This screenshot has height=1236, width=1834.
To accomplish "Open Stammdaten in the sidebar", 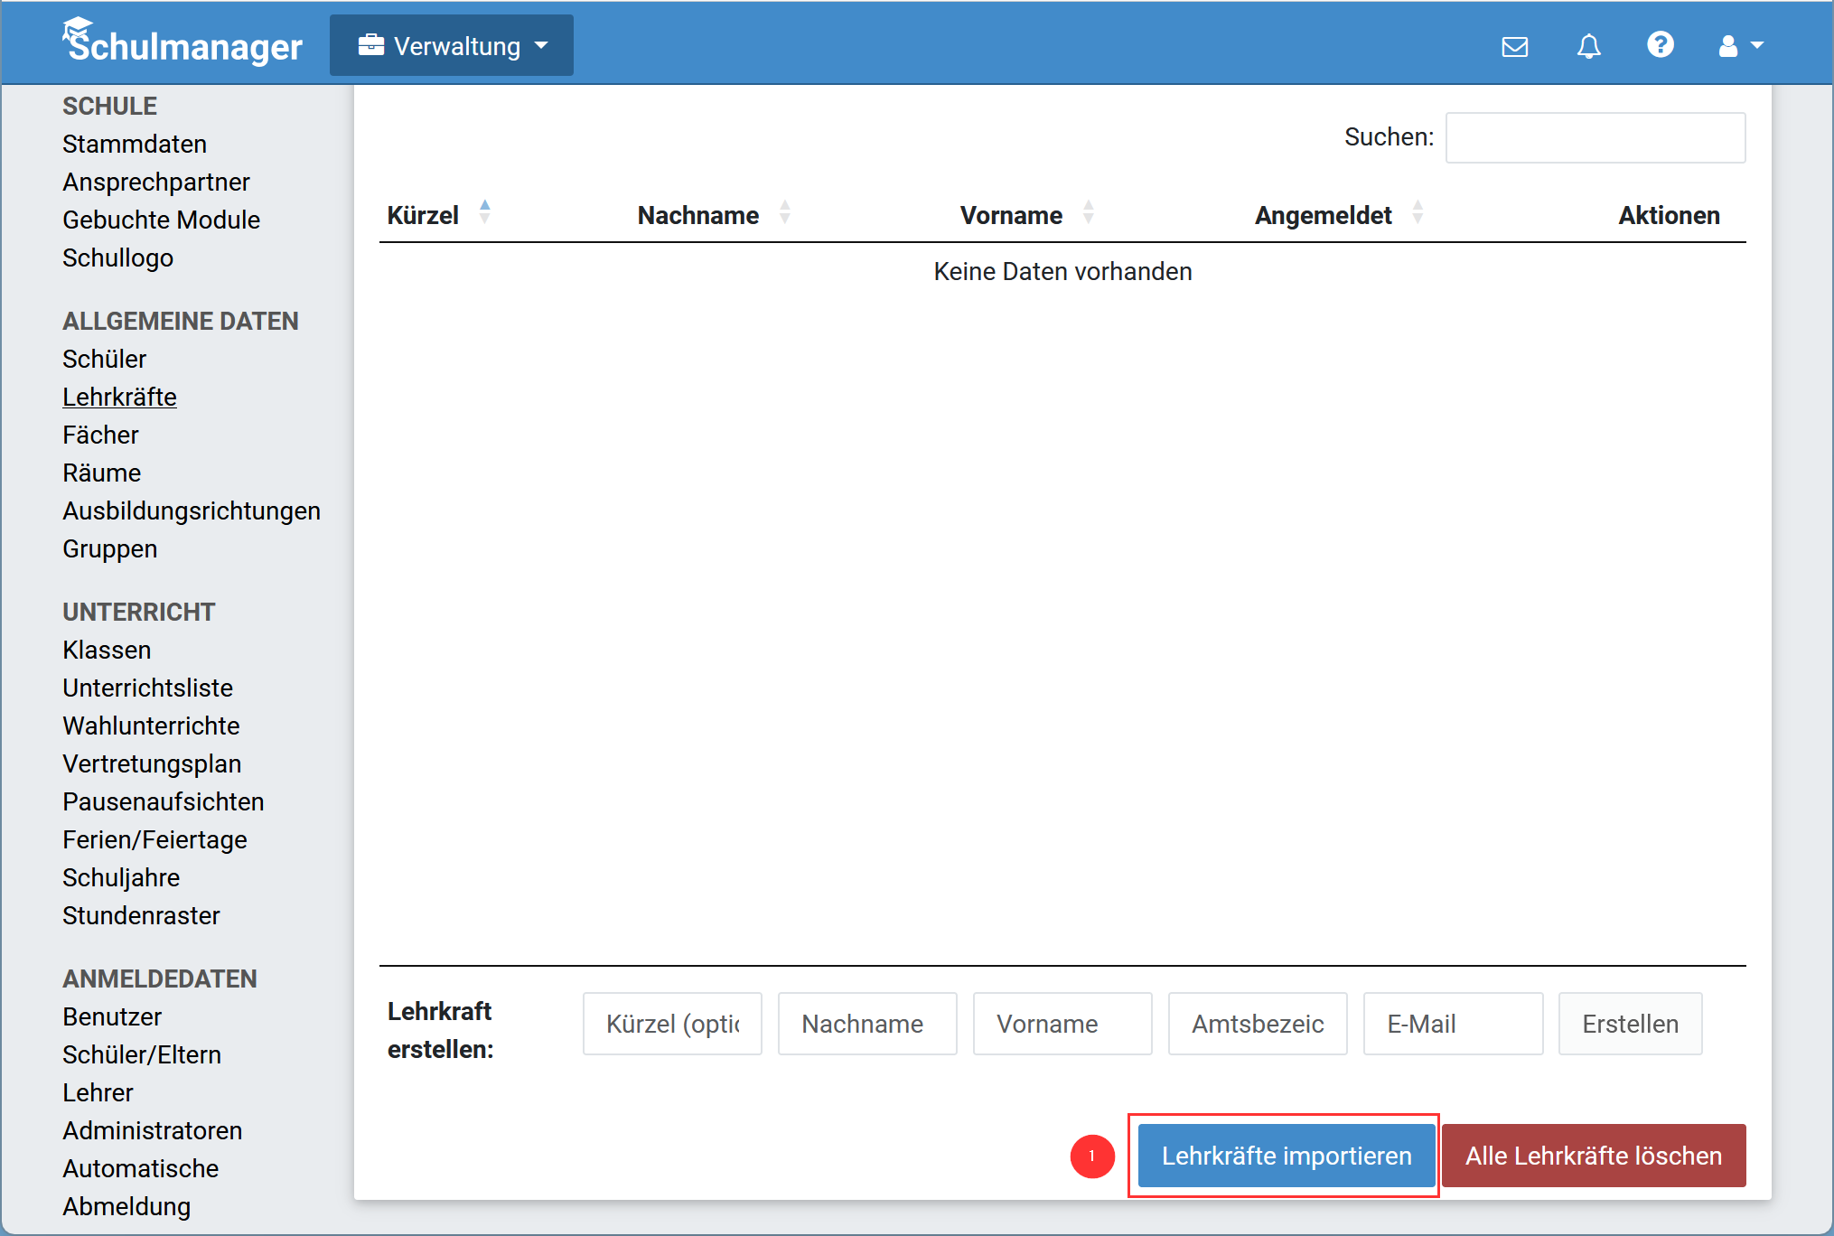I will [135, 144].
